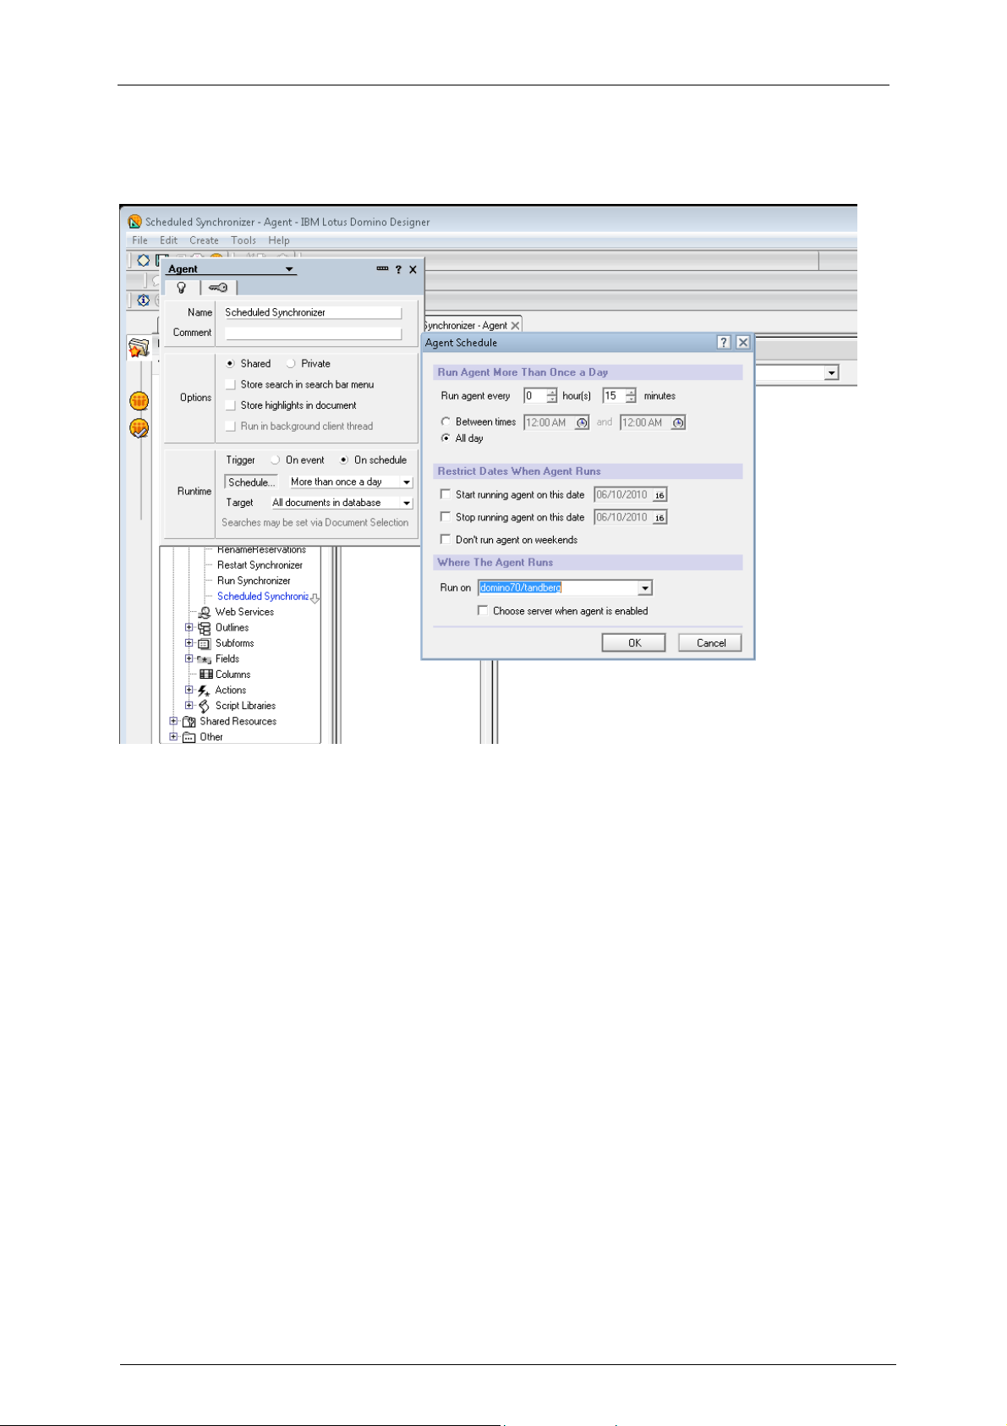Screen dimensions: 1007x1426
Task: Expand the Other tree node
Action: point(173,736)
